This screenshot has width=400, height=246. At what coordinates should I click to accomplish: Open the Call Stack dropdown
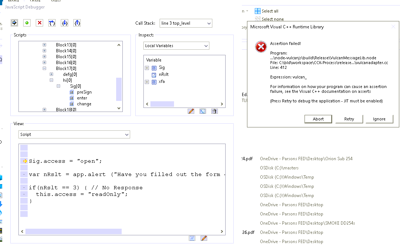(x=186, y=23)
